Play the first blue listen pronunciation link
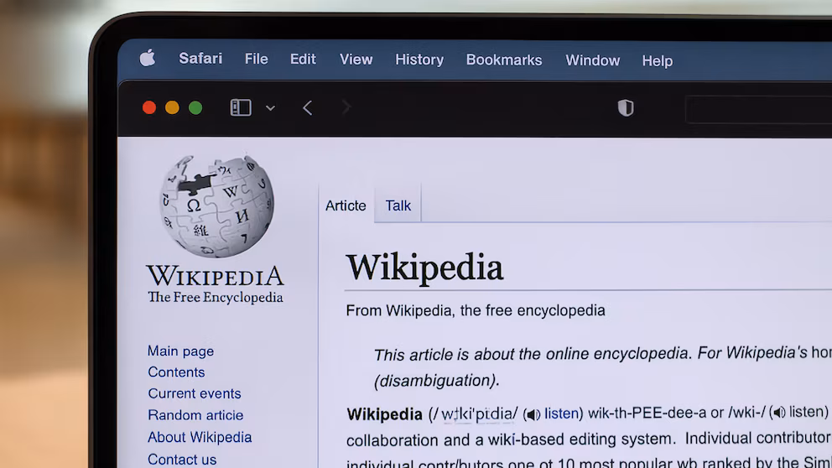Screen dimensions: 832x468 click(x=561, y=413)
